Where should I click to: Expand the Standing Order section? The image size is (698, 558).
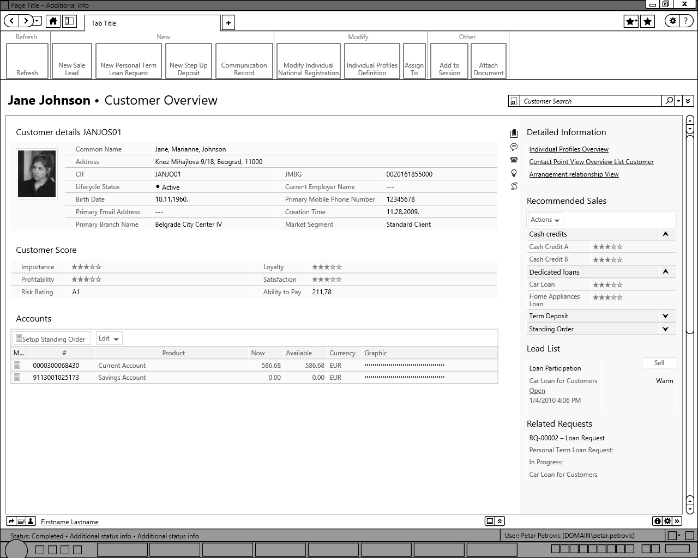665,329
